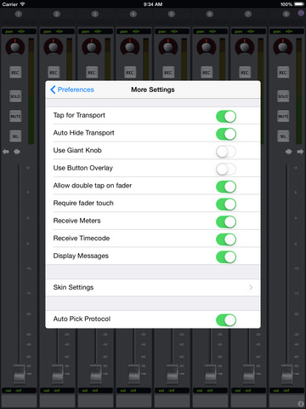The image size is (306, 409).
Task: Toggle Allow double tap on fader
Action: click(x=226, y=187)
